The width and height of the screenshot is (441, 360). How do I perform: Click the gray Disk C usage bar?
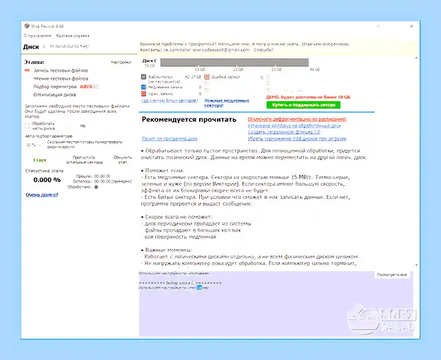(x=234, y=63)
